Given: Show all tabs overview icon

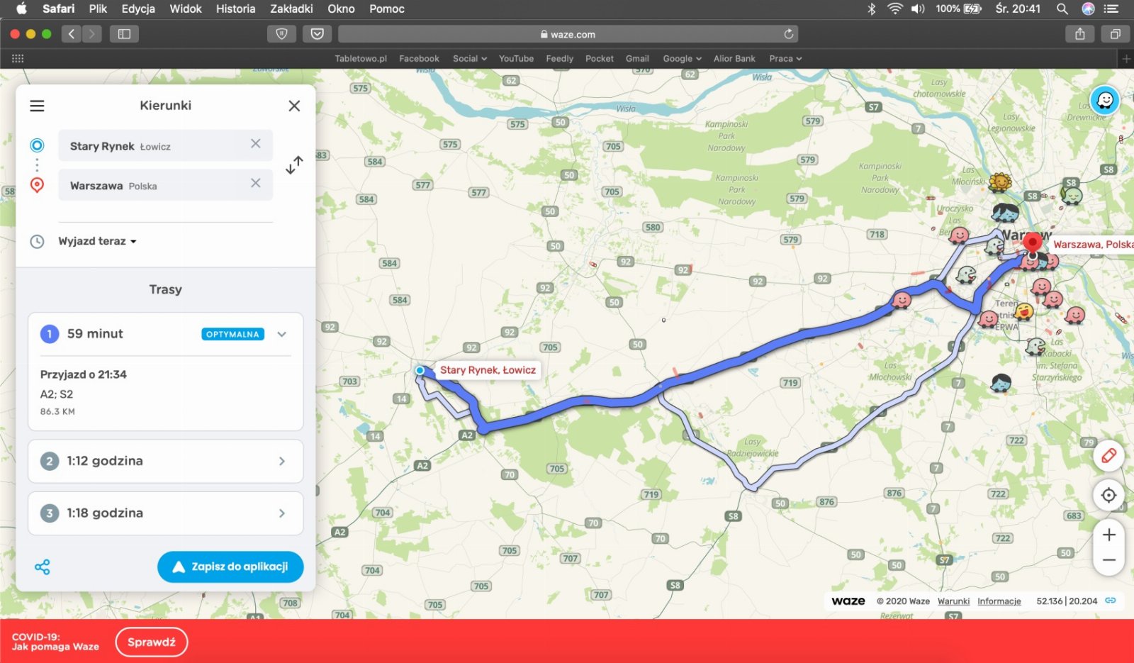Looking at the screenshot, I should (1115, 33).
